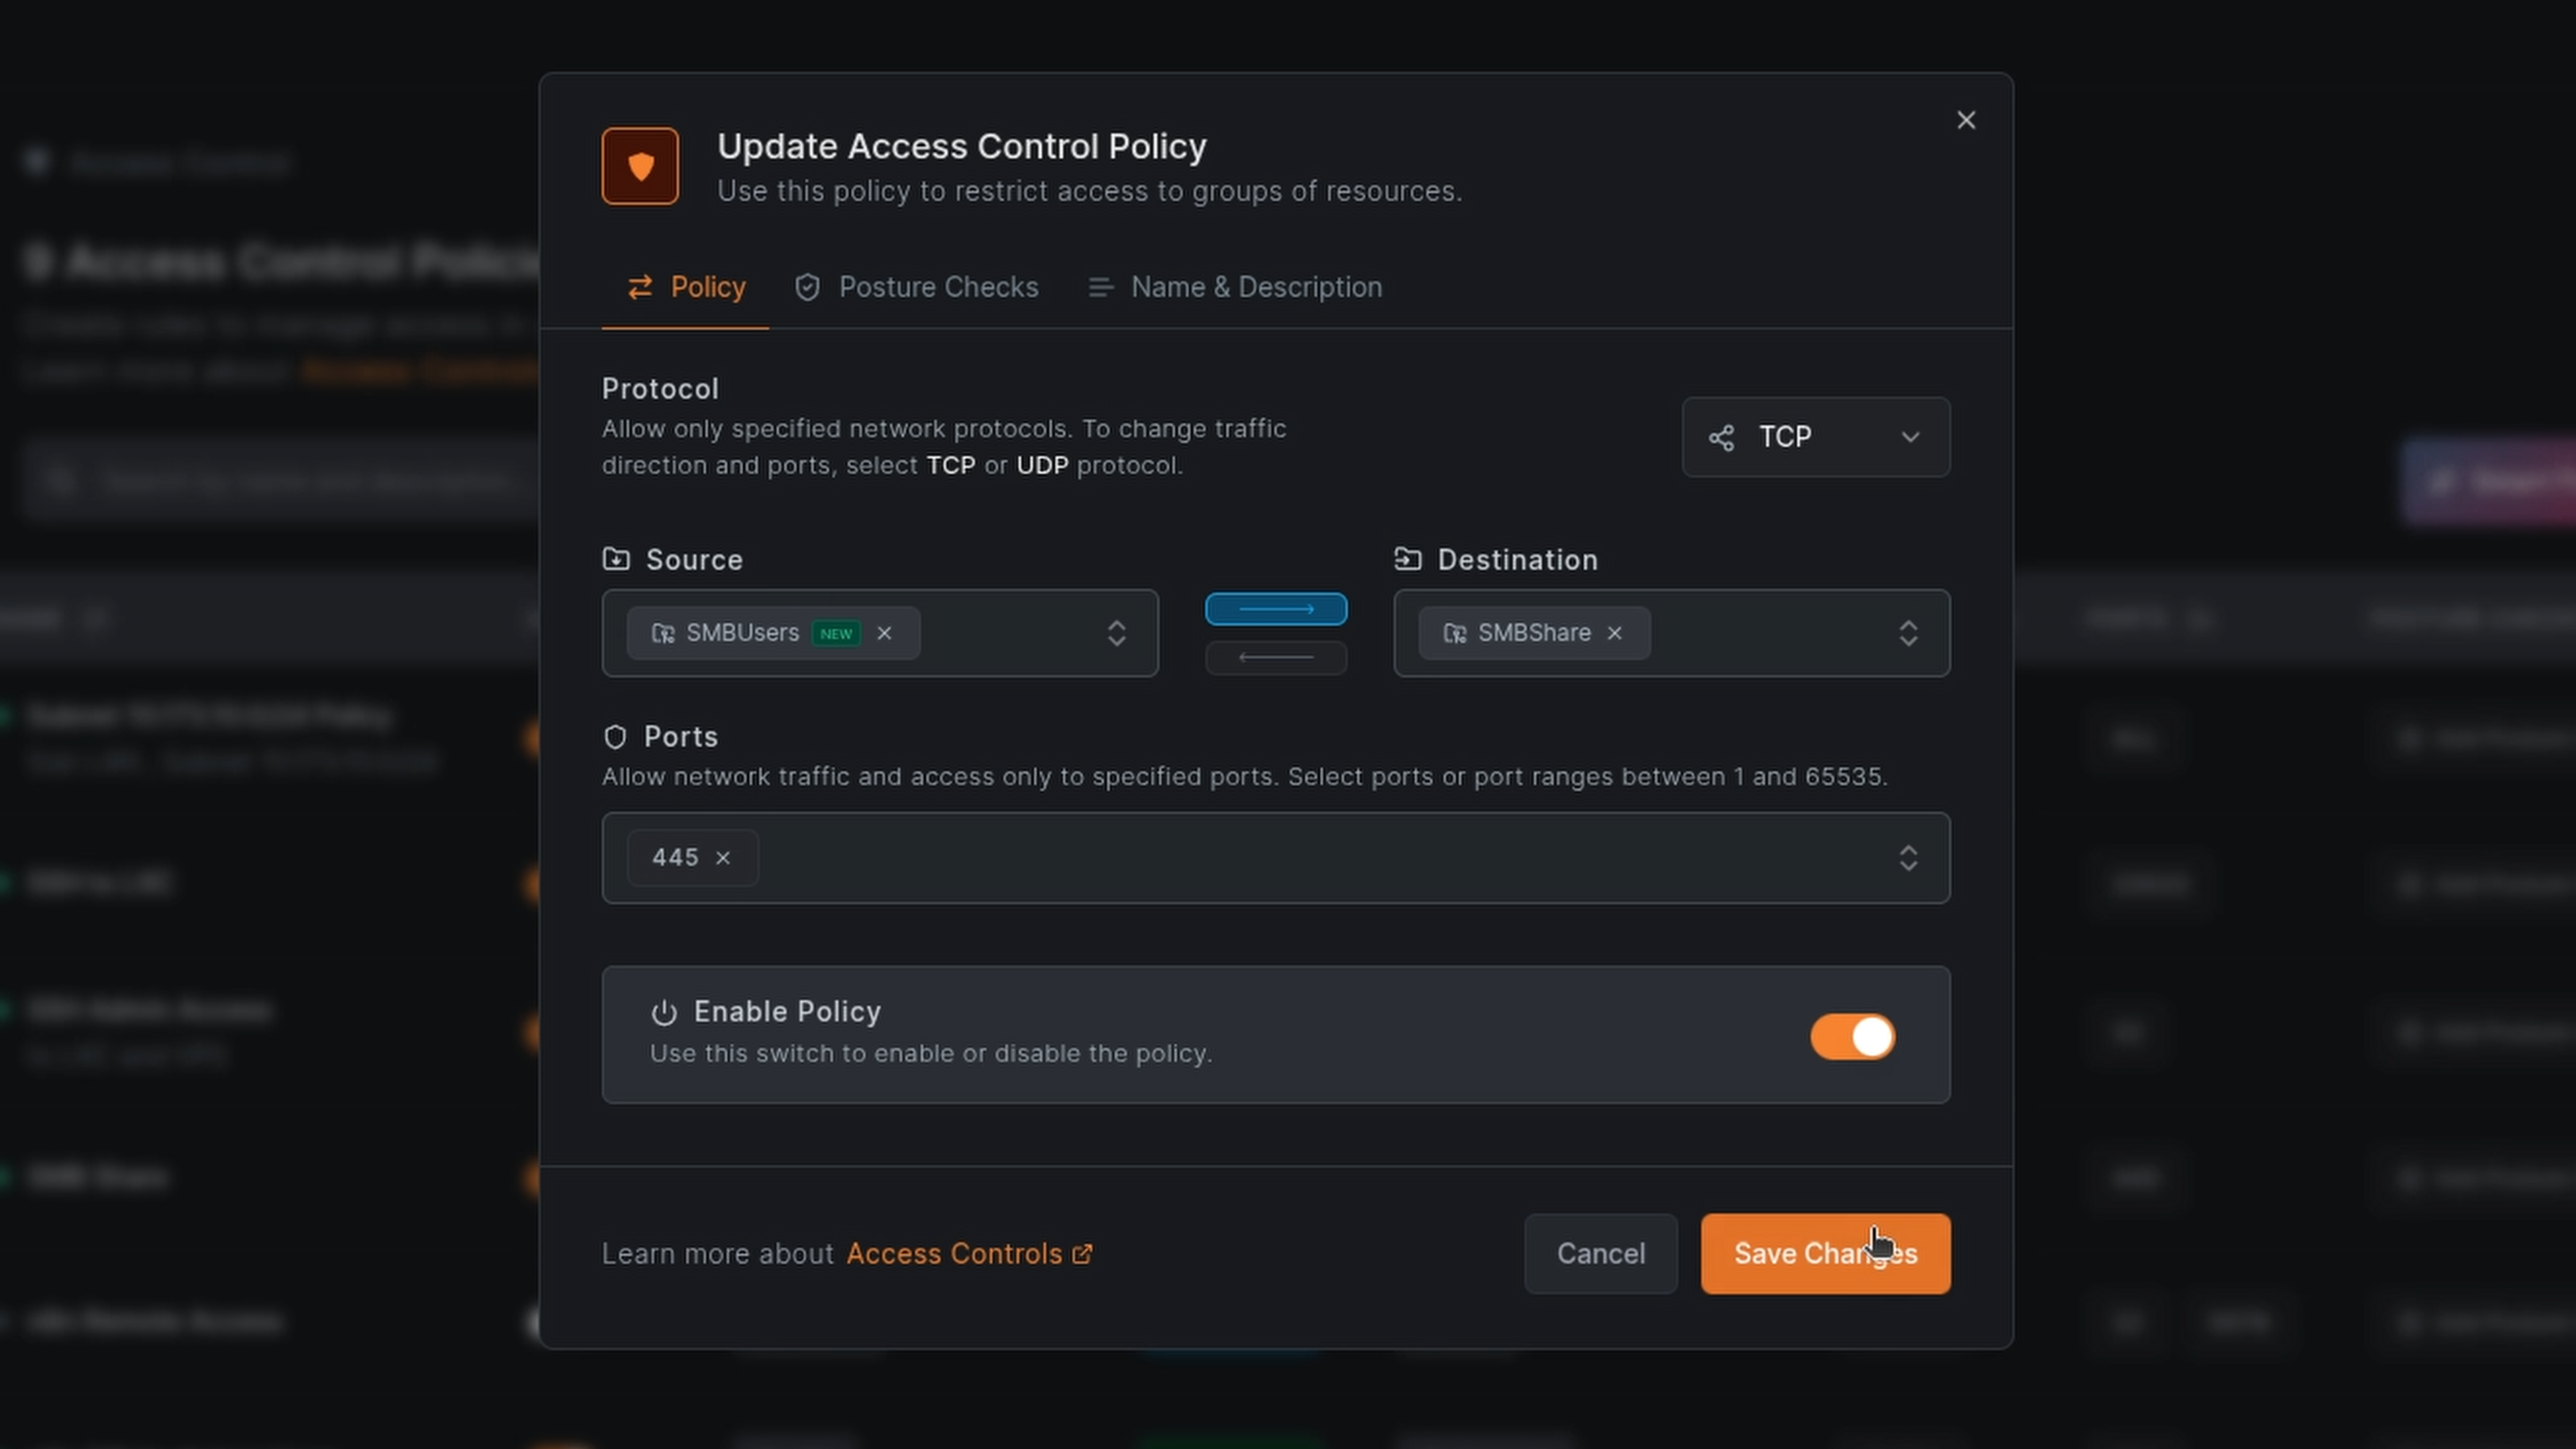This screenshot has height=1449, width=2576.
Task: Expand the Source groups selector
Action: [x=1116, y=633]
